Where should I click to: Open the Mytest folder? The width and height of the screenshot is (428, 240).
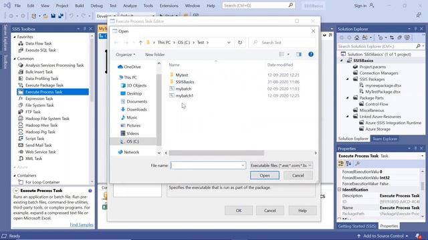point(182,75)
